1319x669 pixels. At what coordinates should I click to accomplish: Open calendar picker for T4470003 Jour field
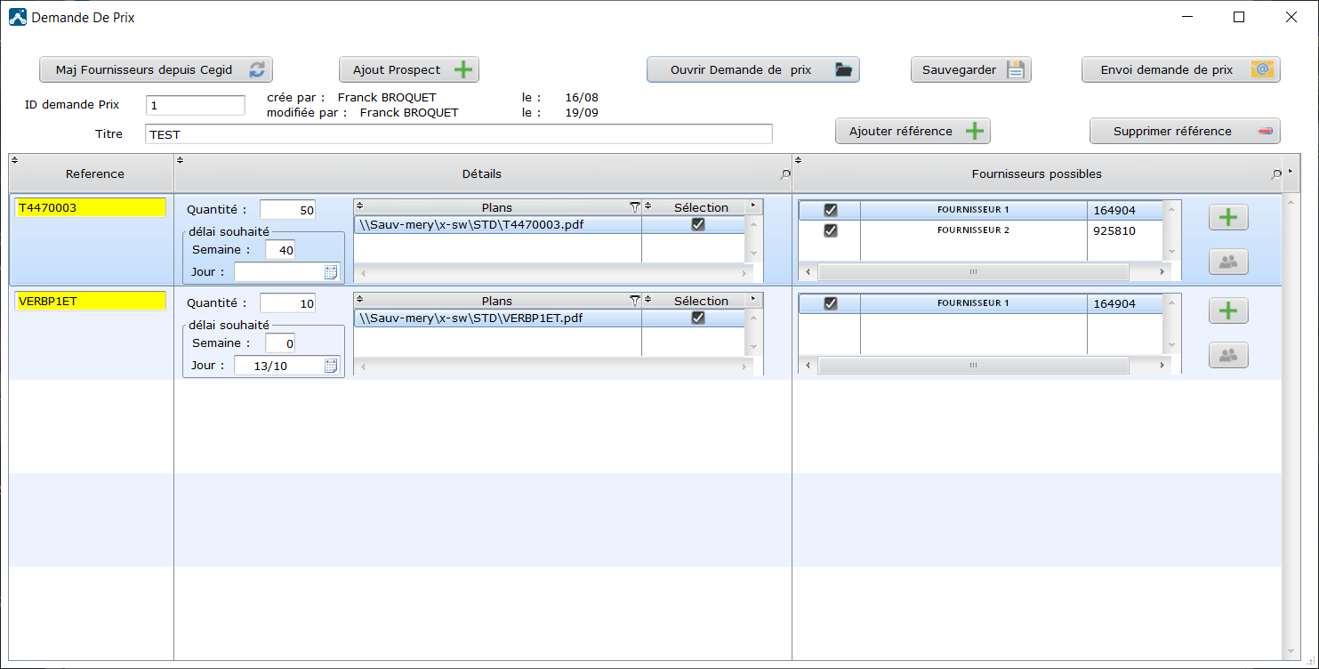point(331,271)
